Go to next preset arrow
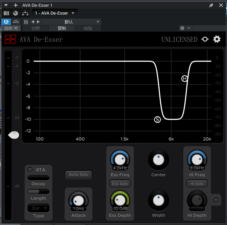This screenshot has height=225, width=227. click(x=38, y=22)
